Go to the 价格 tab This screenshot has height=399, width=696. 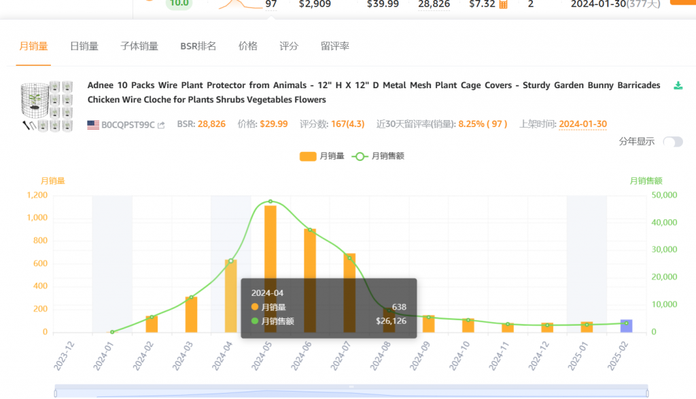[248, 46]
